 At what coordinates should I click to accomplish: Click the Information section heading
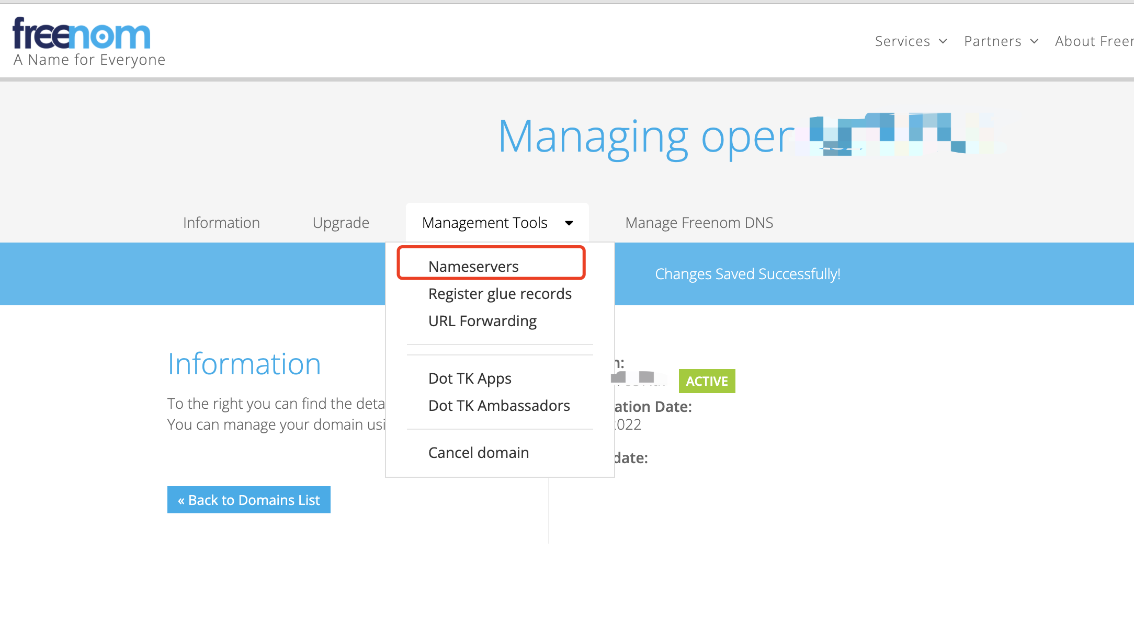click(244, 364)
